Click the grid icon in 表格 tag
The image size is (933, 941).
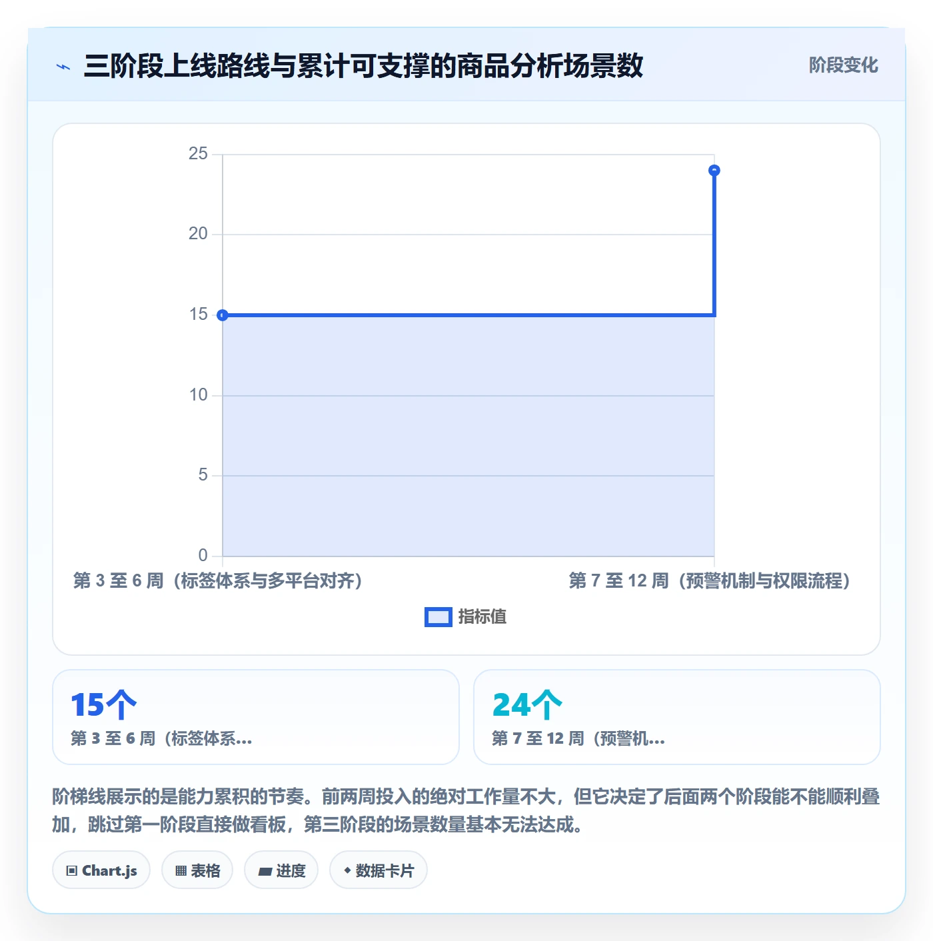click(x=181, y=871)
